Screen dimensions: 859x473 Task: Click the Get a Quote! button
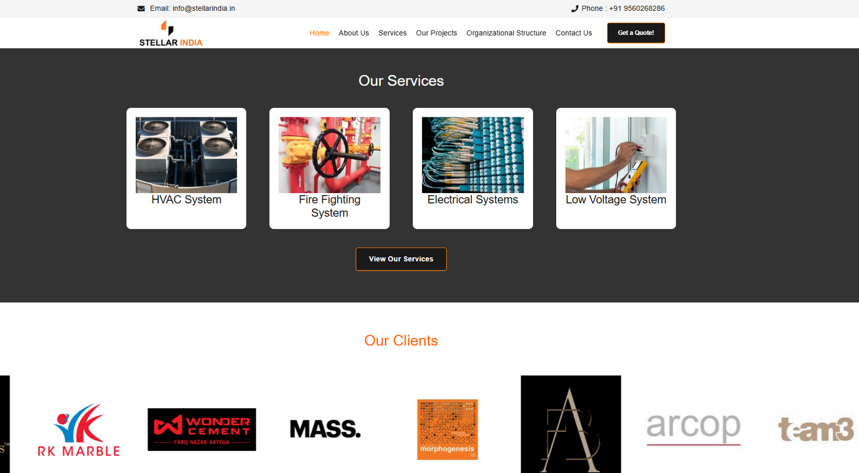pyautogui.click(x=636, y=33)
